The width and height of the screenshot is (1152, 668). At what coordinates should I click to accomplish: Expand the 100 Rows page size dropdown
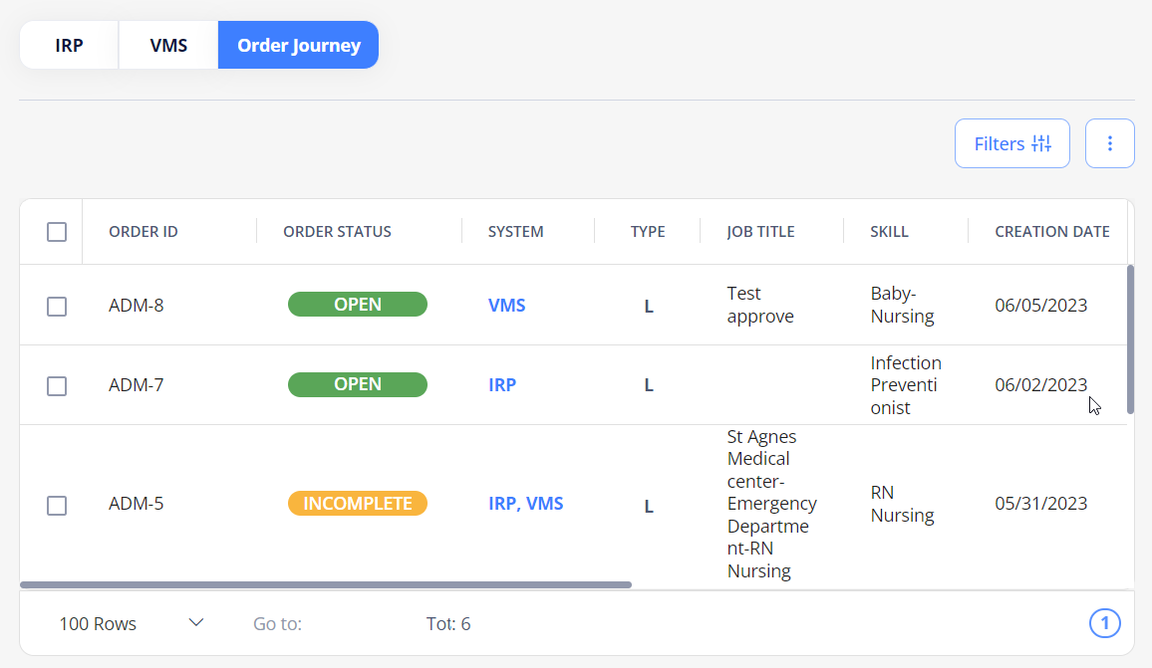click(131, 624)
